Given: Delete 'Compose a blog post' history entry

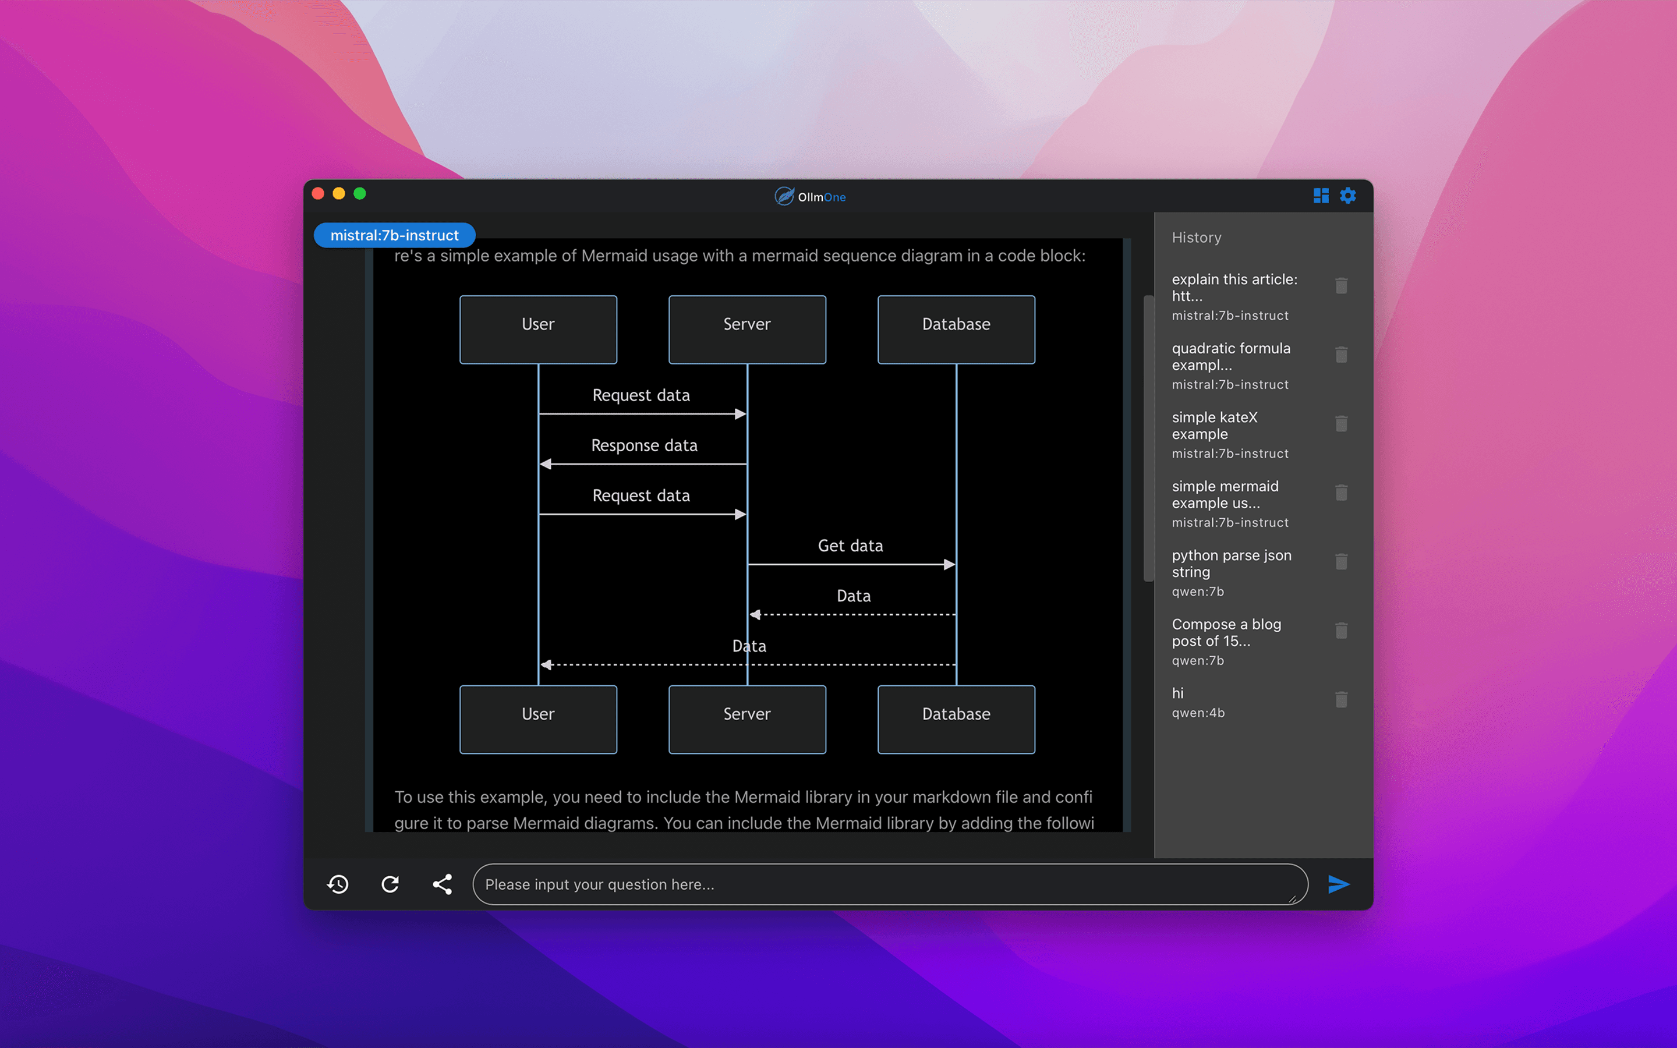Looking at the screenshot, I should point(1342,631).
